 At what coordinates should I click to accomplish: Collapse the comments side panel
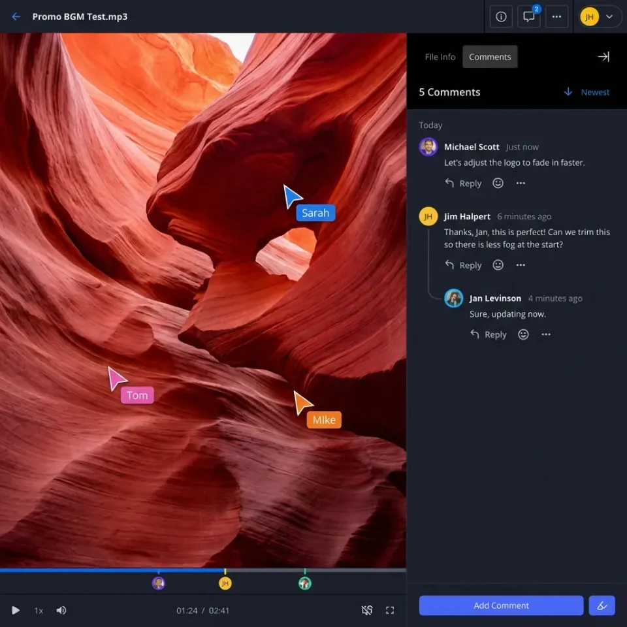click(x=603, y=57)
